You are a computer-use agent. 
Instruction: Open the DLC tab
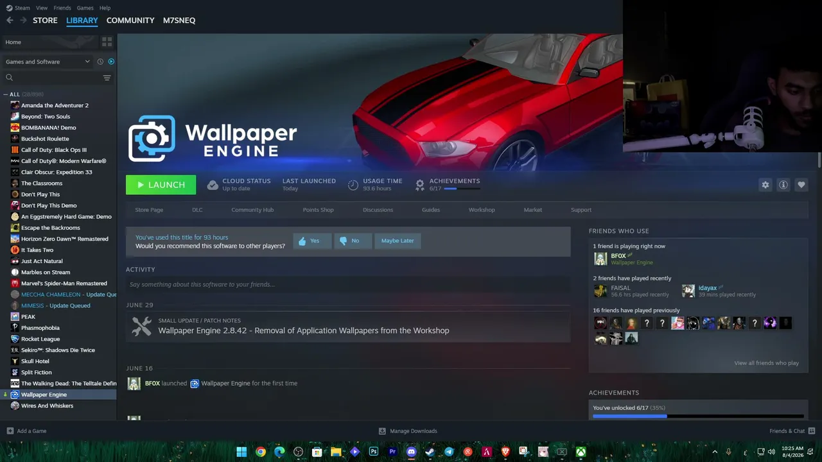[197, 210]
